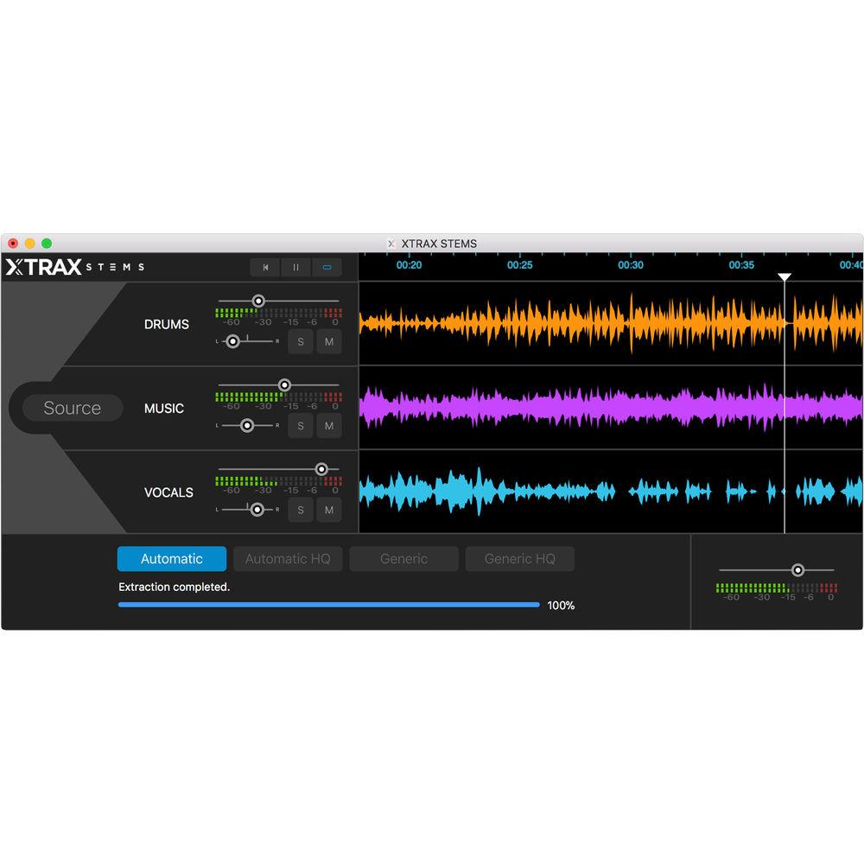Solo the MUSIC stem

[x=300, y=426]
